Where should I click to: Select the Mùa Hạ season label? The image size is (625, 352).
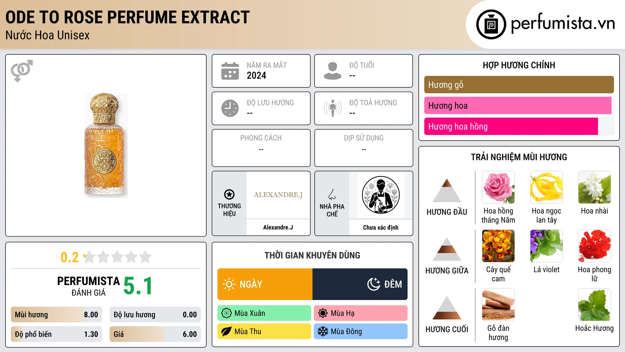pos(361,313)
